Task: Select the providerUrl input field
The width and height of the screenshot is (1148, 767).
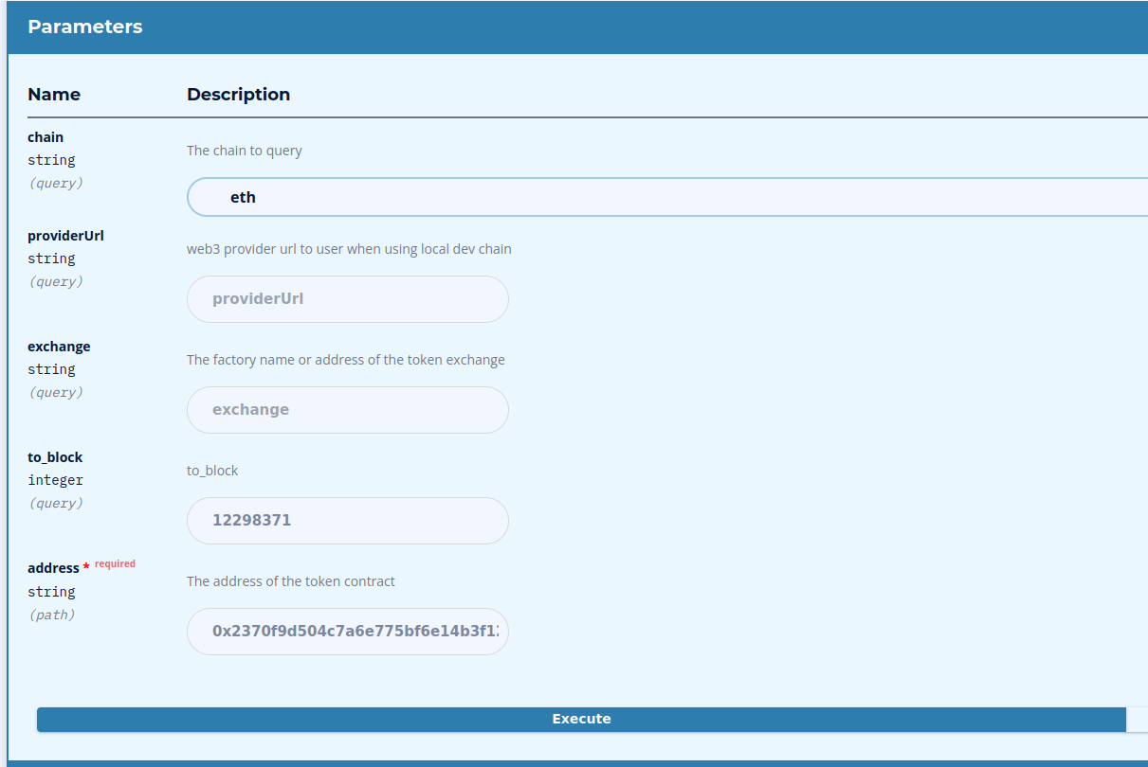Action: coord(347,298)
